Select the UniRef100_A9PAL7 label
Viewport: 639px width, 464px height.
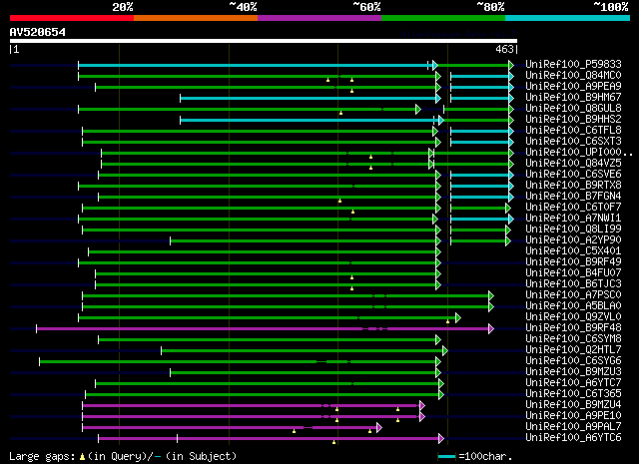573,427
